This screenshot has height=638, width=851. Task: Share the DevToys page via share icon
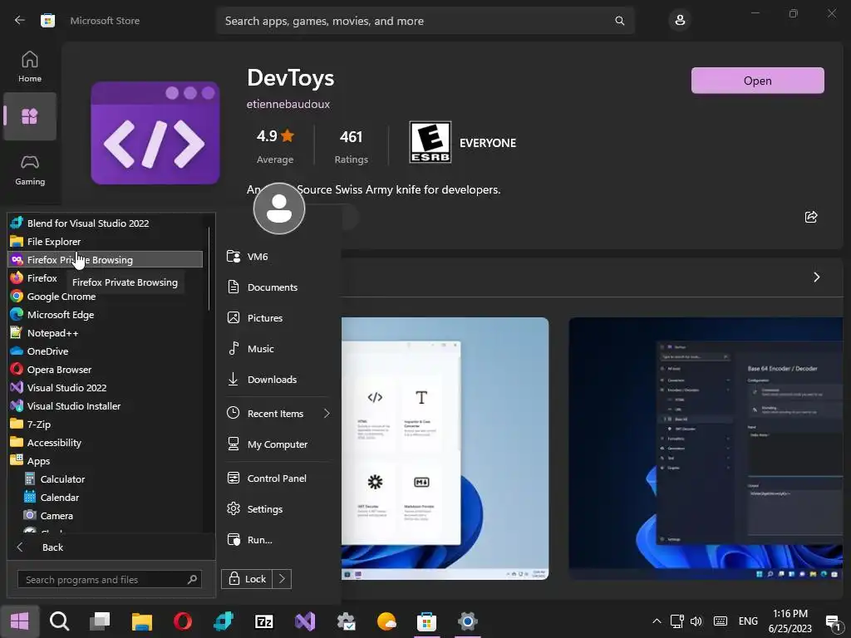[811, 217]
